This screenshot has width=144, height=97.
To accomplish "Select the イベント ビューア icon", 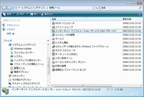I will tap(53, 27).
